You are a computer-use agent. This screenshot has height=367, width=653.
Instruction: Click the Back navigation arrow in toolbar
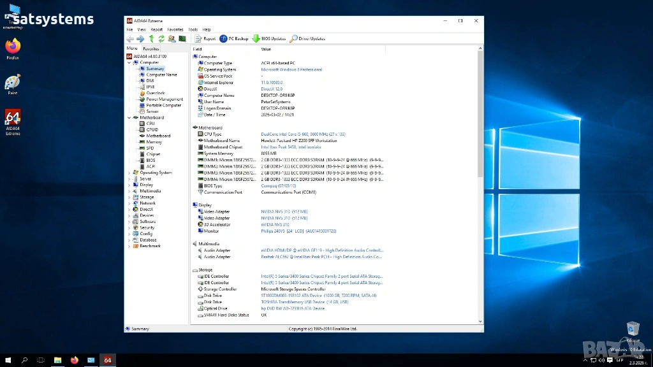pyautogui.click(x=130, y=39)
